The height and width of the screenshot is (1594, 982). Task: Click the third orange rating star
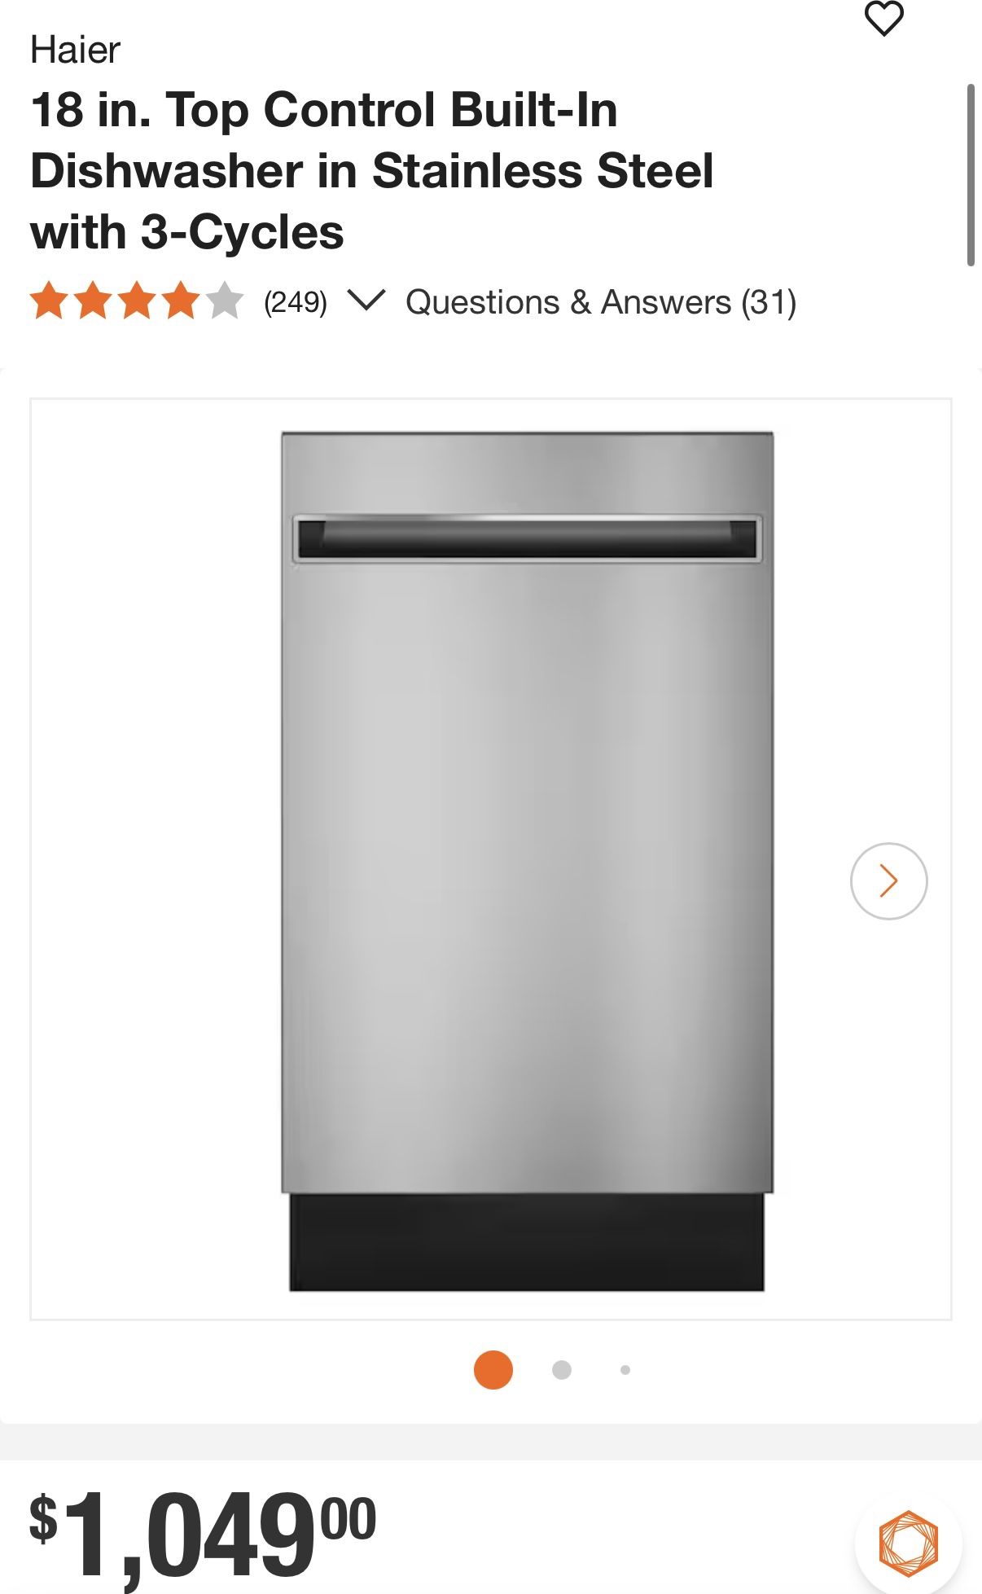[x=137, y=301]
